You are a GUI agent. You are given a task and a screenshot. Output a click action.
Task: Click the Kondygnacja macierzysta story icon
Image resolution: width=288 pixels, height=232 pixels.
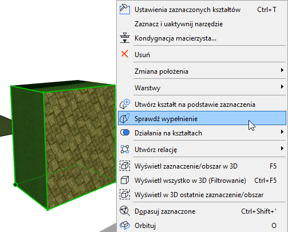coord(125,38)
